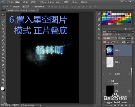The image size is (135, 107).
Task: Hide the text layer eye icon
Action: (x=104, y=74)
